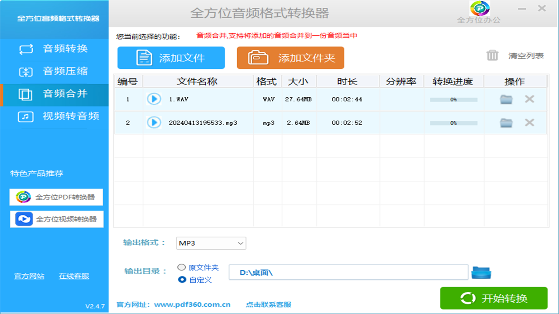
Task: Open folder icon for the mp3 row
Action: pyautogui.click(x=506, y=123)
